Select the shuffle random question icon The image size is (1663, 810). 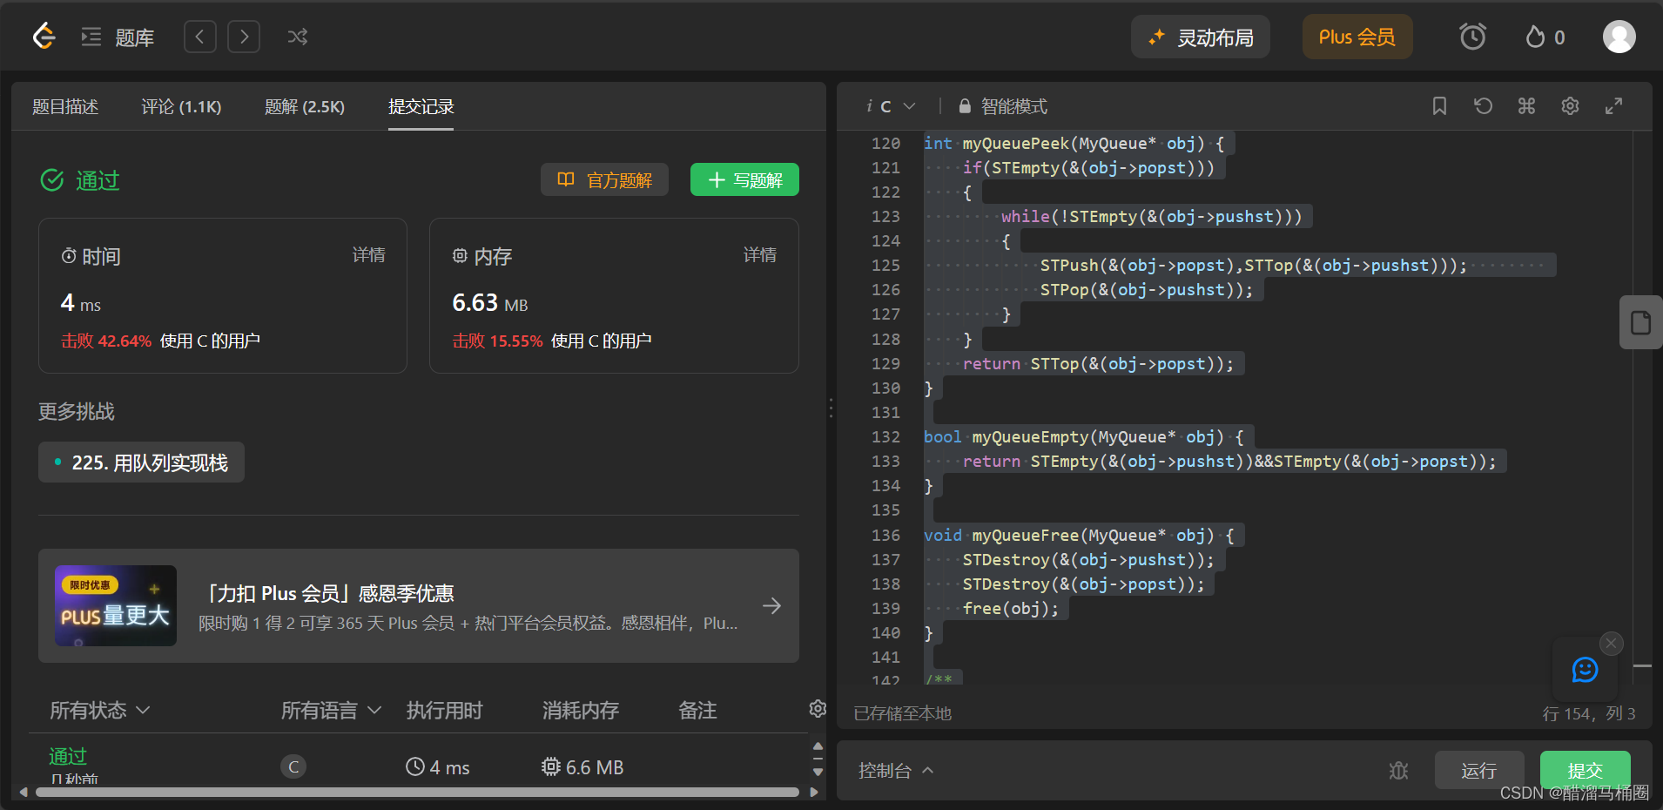tap(297, 37)
